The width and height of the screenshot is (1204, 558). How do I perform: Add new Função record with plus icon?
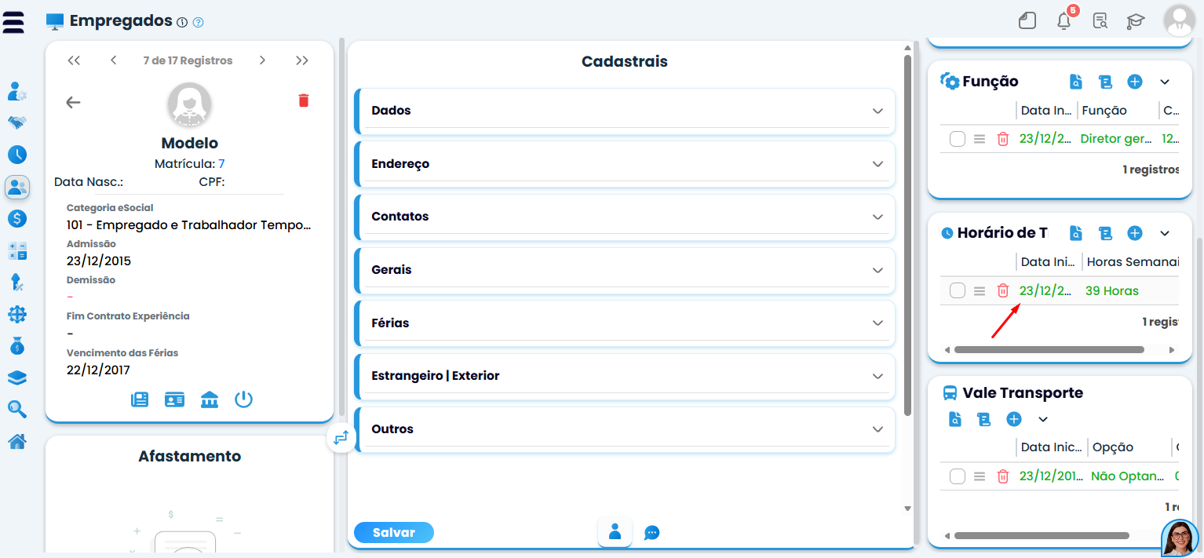tap(1135, 82)
